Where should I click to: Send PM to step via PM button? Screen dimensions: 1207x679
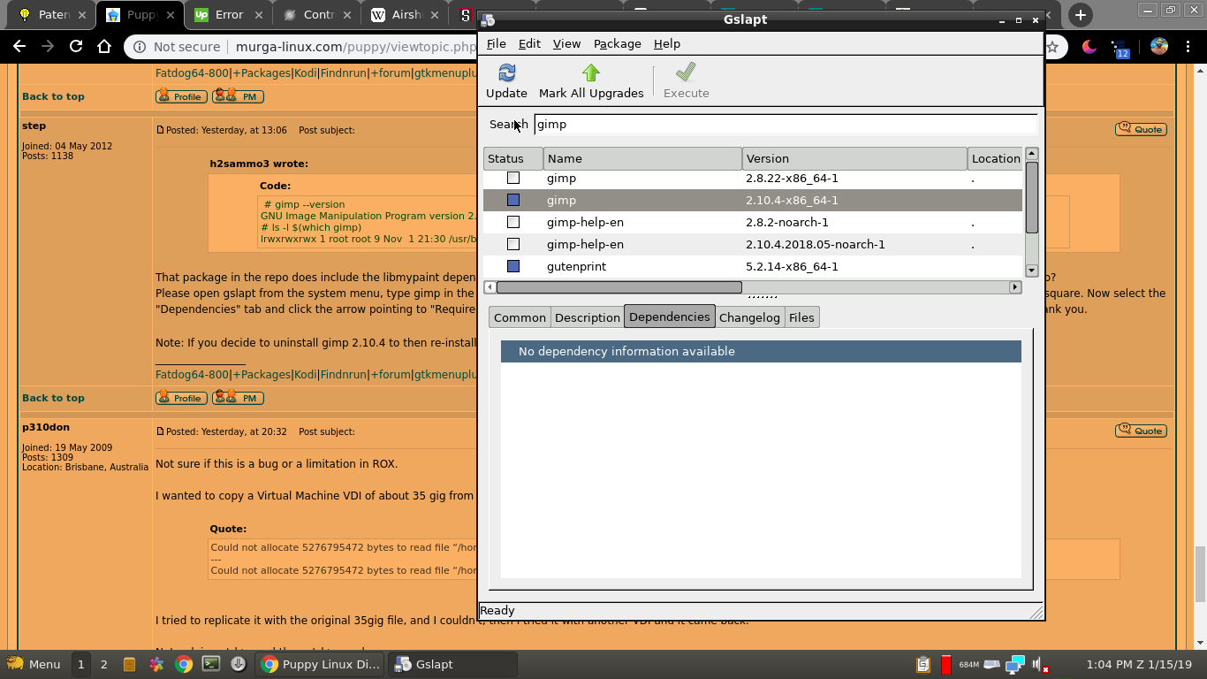click(238, 398)
